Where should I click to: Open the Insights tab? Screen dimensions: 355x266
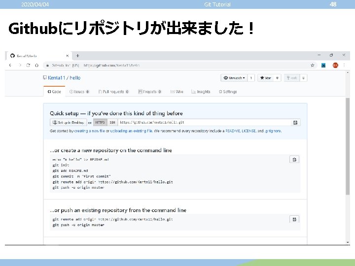coord(201,92)
